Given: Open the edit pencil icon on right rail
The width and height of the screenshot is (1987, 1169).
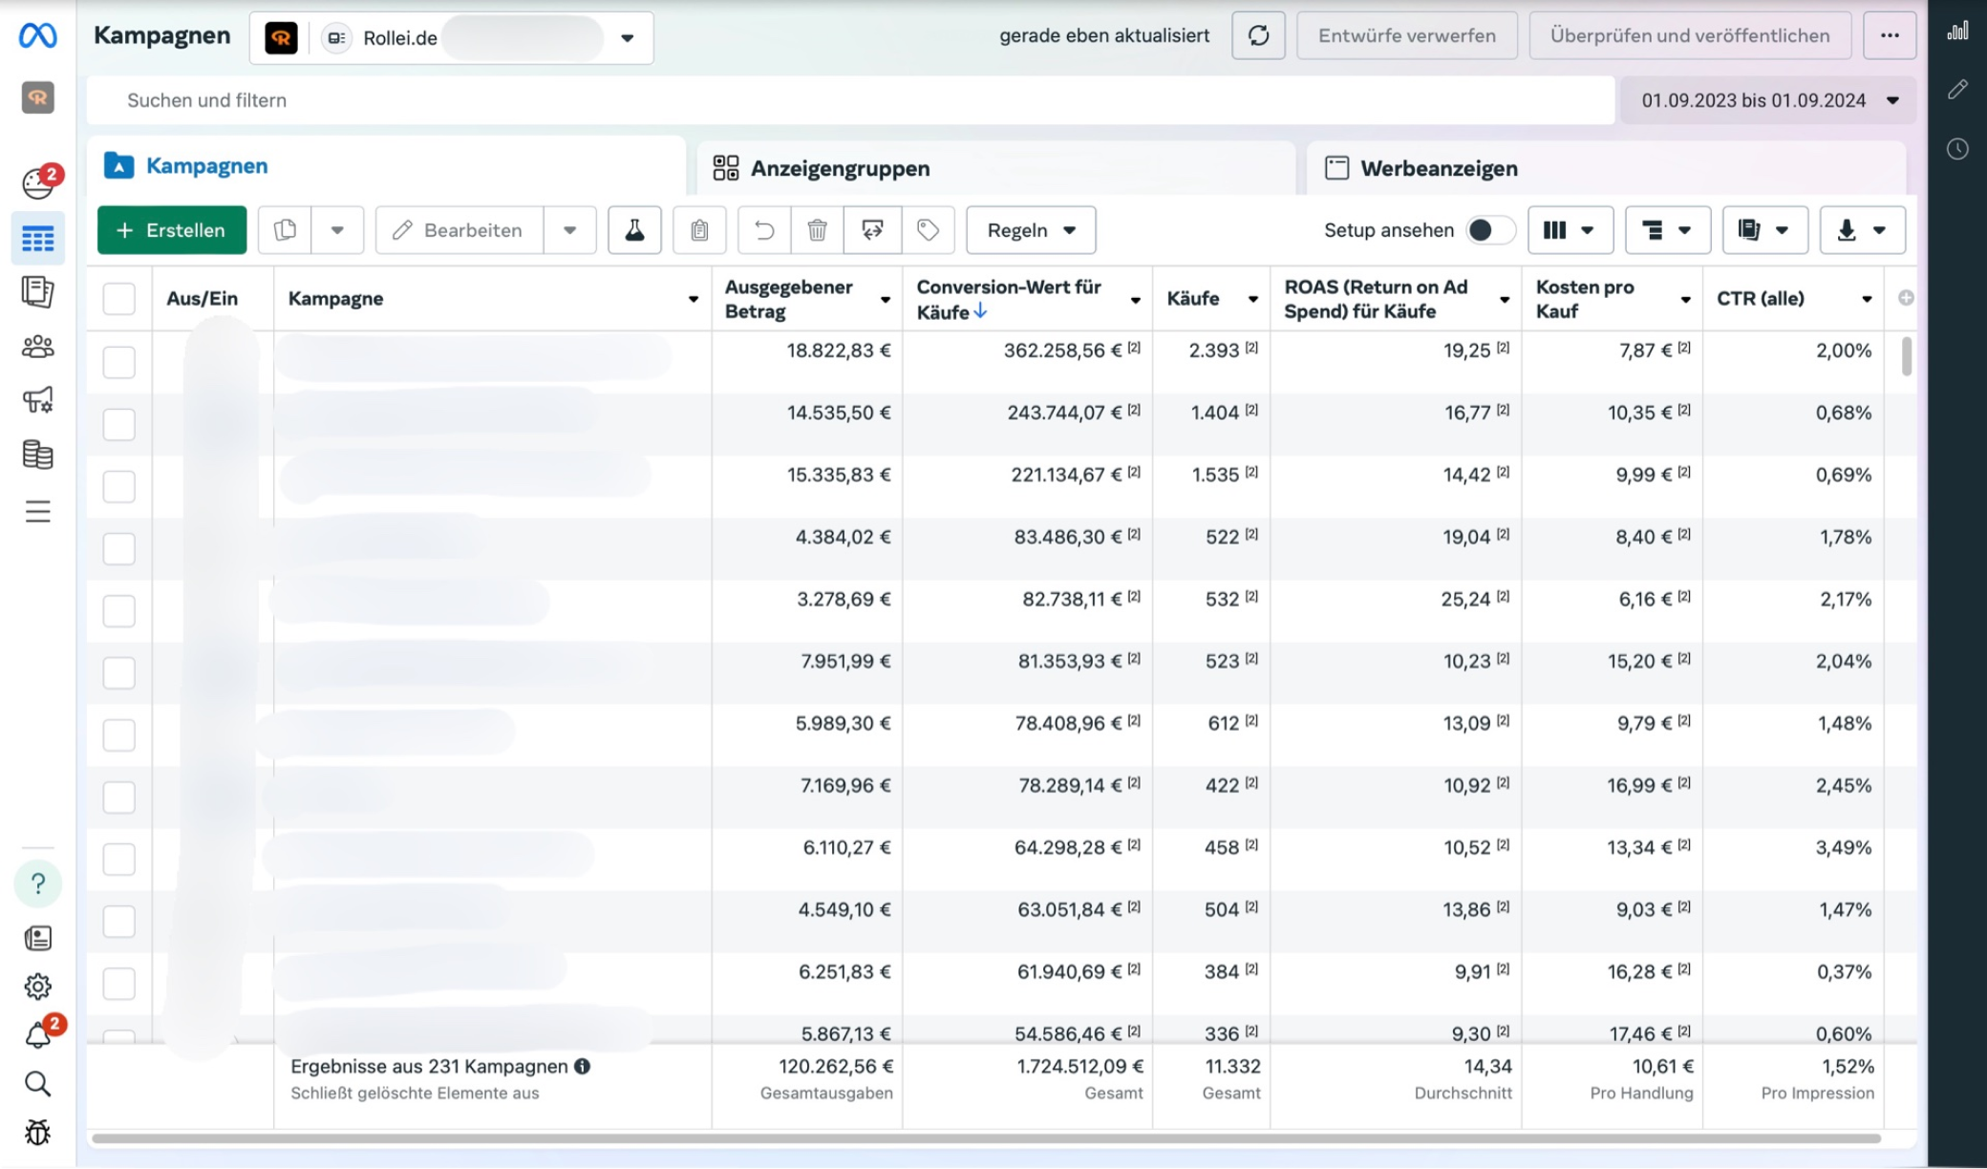Looking at the screenshot, I should pos(1957,90).
